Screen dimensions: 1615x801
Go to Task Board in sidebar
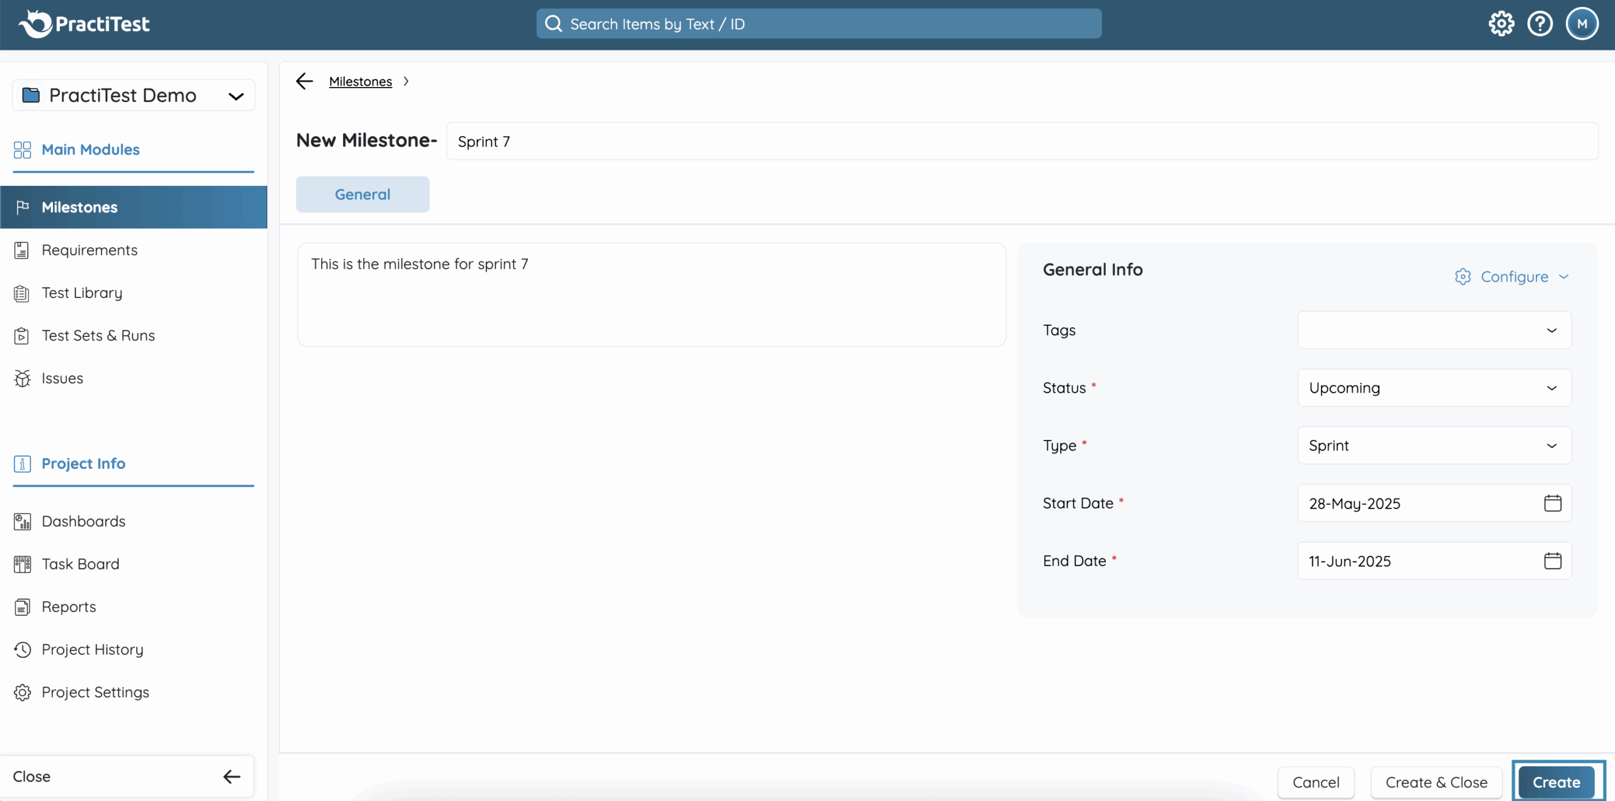click(x=80, y=564)
